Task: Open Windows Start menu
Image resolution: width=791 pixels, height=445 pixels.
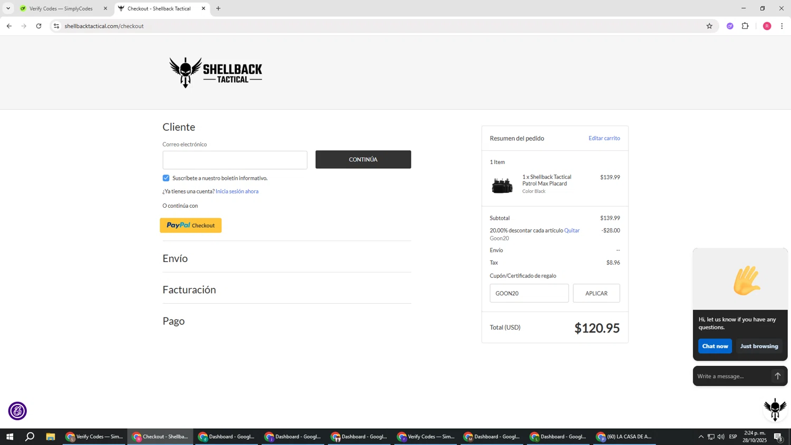Action: click(9, 437)
